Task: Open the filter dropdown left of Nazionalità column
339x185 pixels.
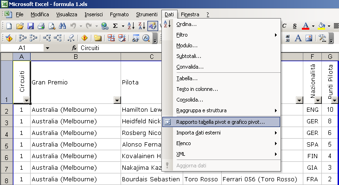Action: click(x=300, y=100)
